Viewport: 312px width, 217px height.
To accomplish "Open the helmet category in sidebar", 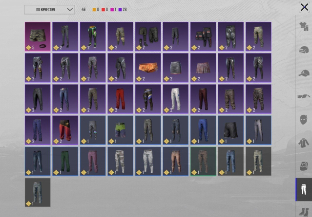I will click(x=304, y=50).
